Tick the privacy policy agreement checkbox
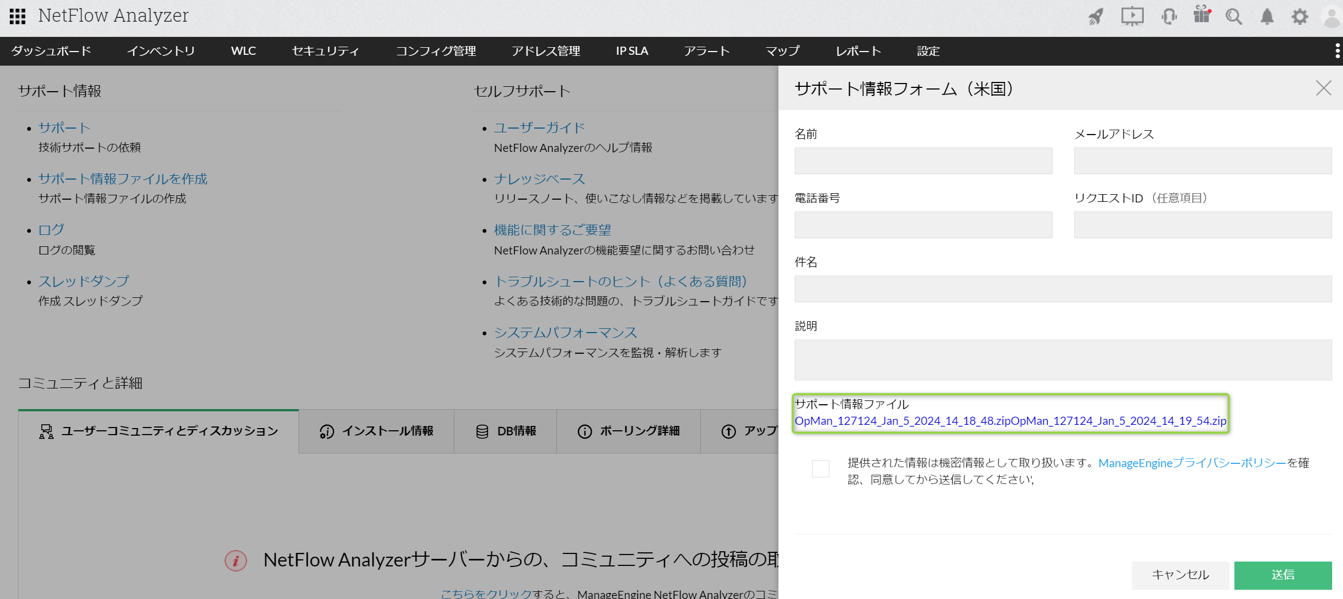 point(820,468)
